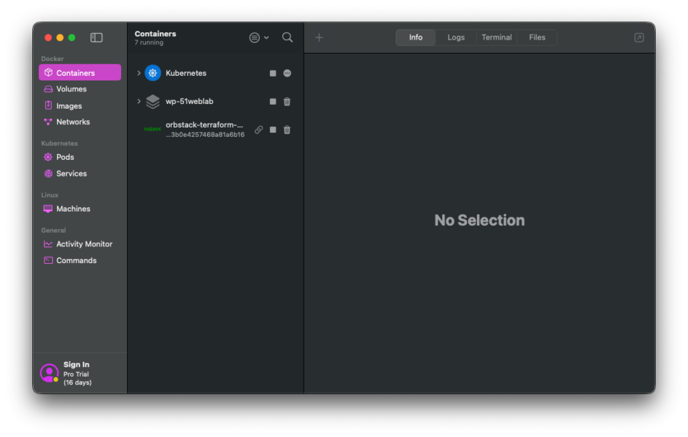Delete the orbstack-terraform container
Image resolution: width=688 pixels, height=437 pixels.
tap(287, 130)
